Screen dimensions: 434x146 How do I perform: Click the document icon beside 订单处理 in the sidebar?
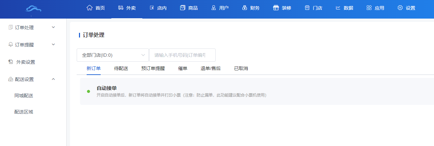(10, 28)
